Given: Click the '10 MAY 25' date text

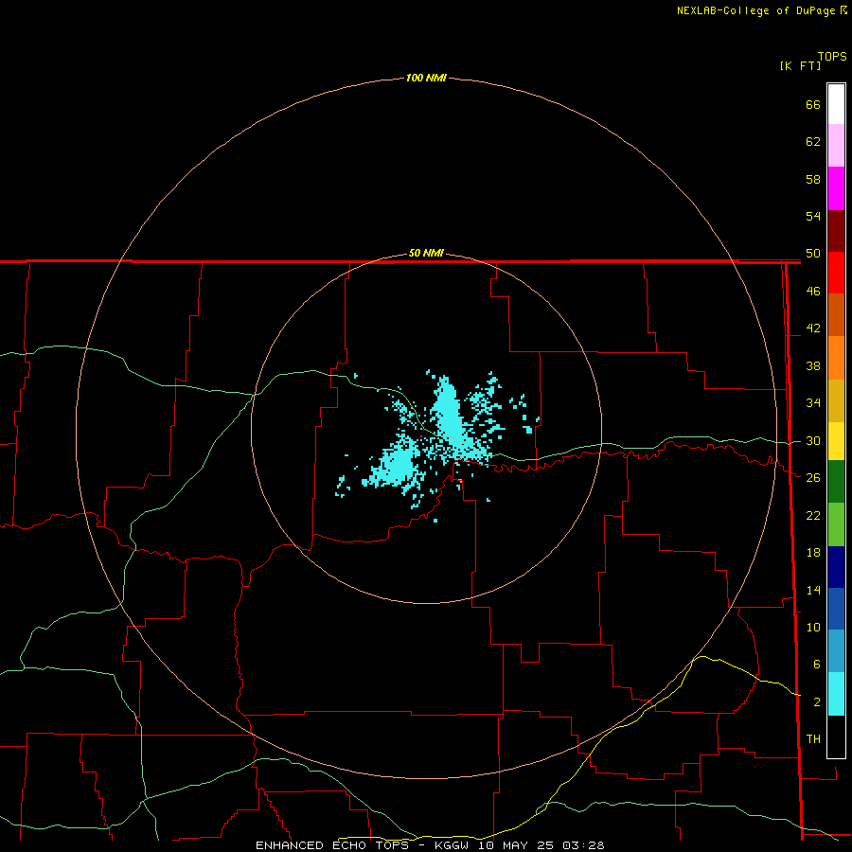Looking at the screenshot, I should point(516,845).
